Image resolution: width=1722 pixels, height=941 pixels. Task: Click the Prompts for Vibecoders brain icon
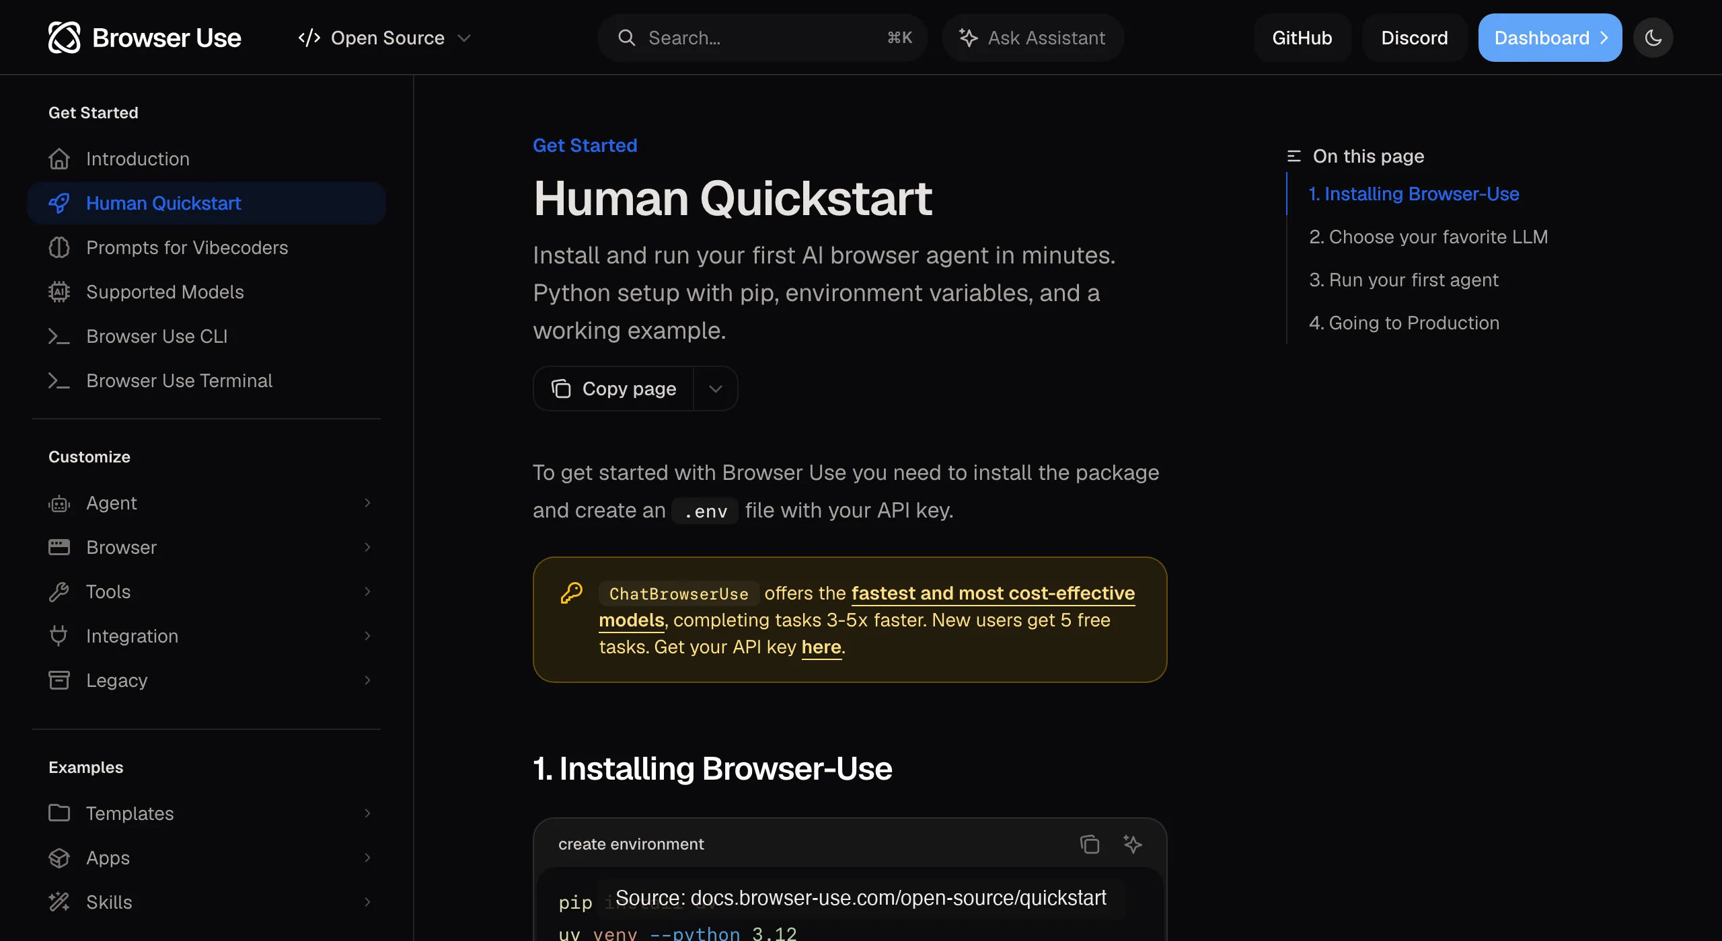click(x=59, y=247)
